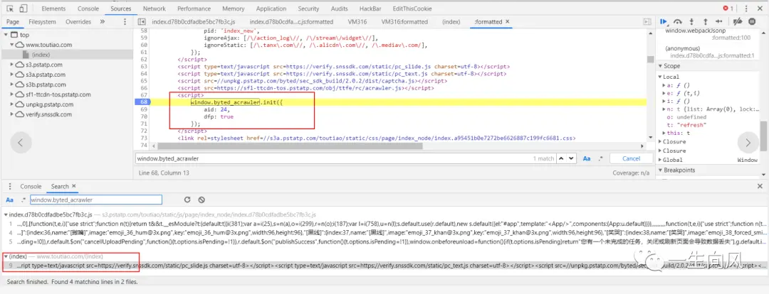769x294 pixels.
Task: Switch to the Elements panel tab
Action: [54, 9]
